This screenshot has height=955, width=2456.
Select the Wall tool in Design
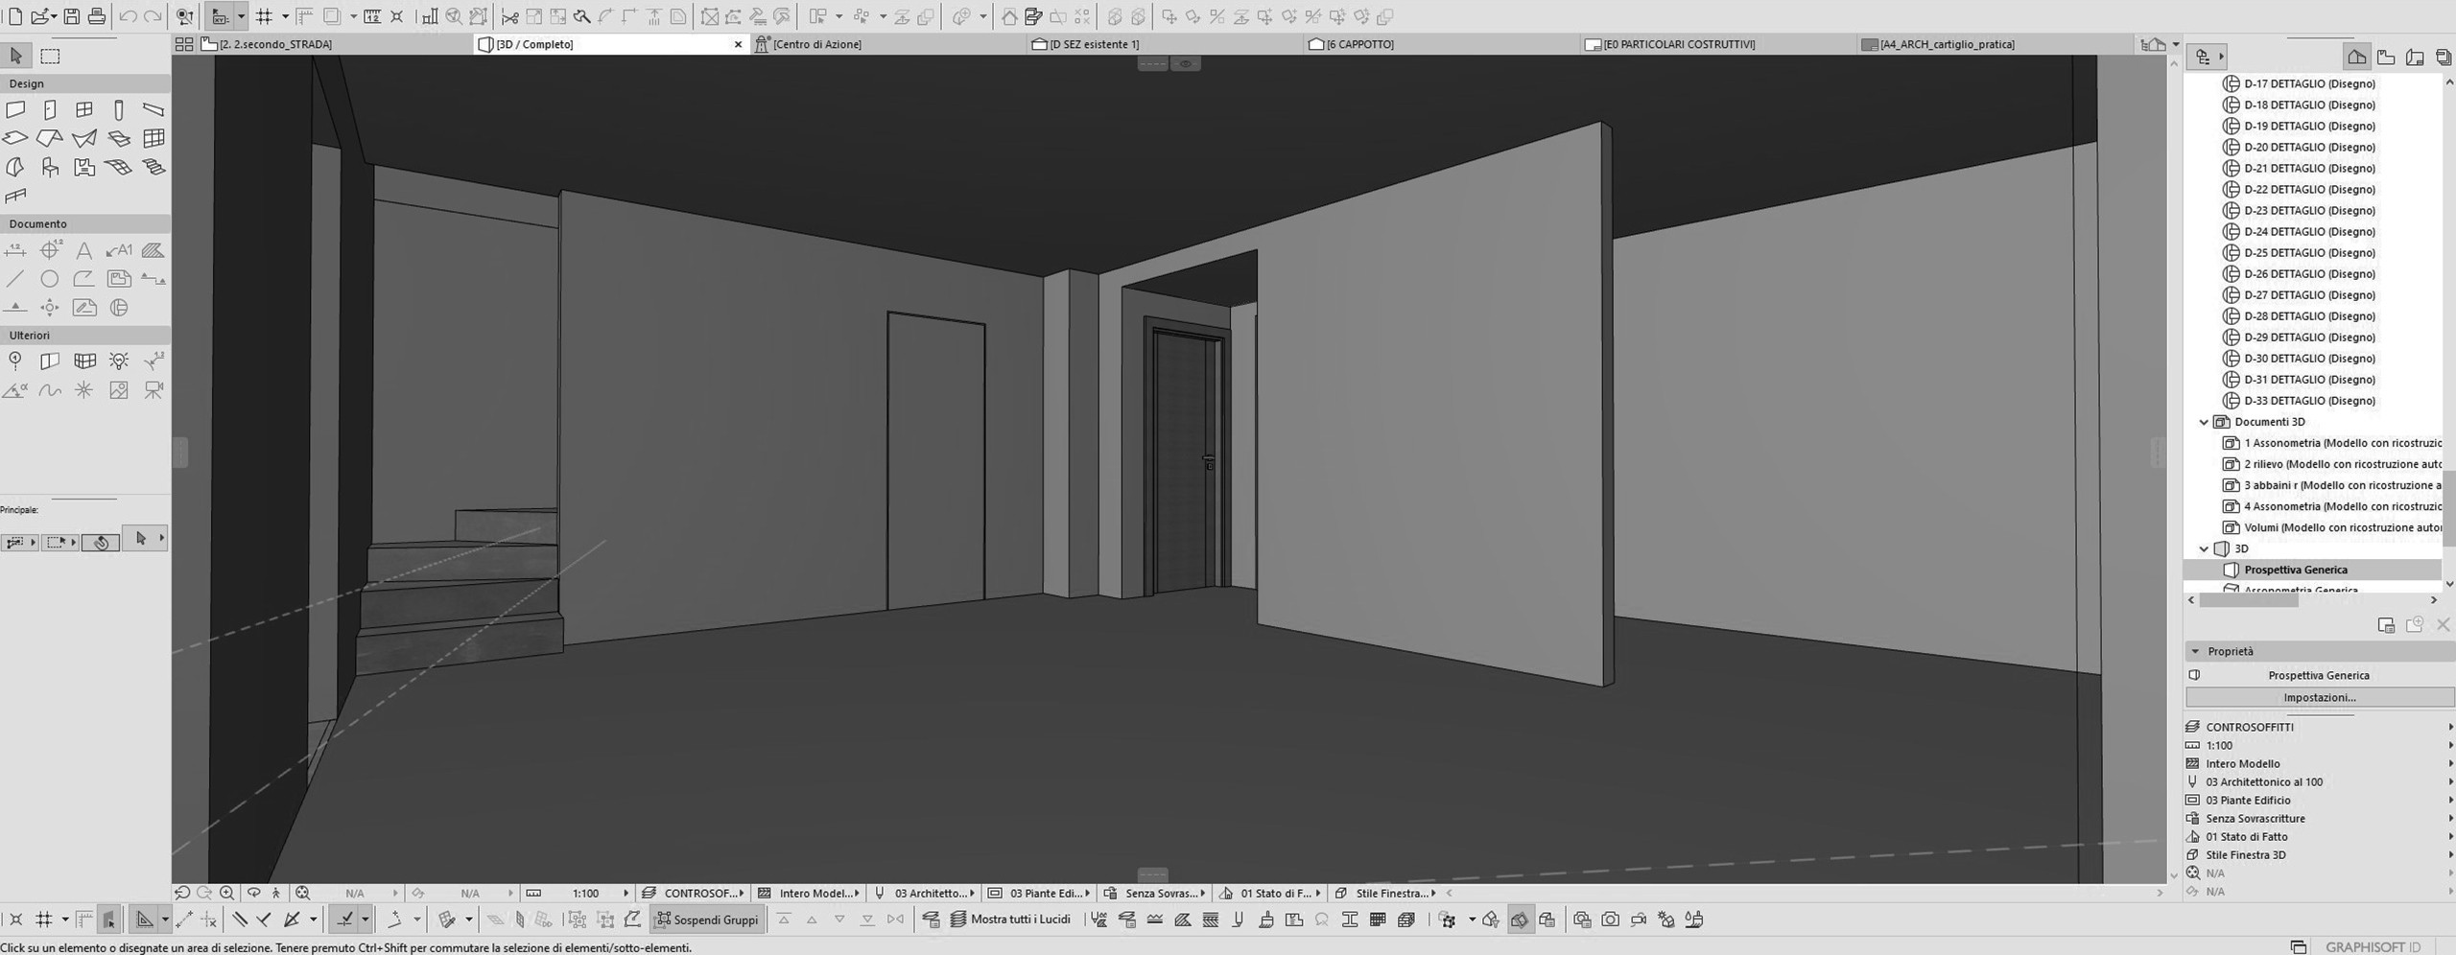pyautogui.click(x=15, y=110)
